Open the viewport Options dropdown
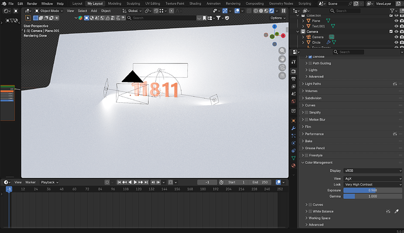This screenshot has width=404, height=233. [278, 18]
